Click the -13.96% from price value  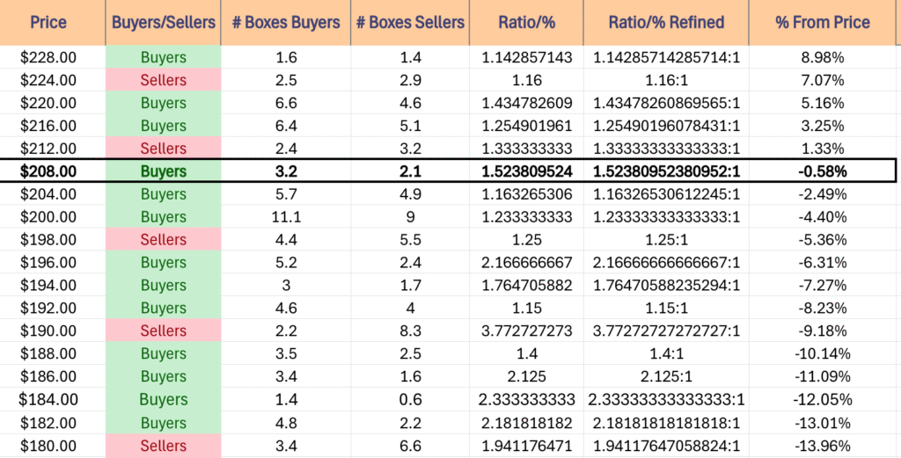pos(823,446)
